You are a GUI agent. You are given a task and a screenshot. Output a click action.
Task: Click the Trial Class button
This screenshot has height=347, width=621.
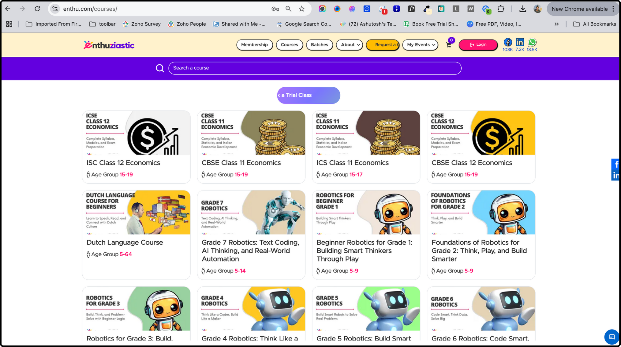(309, 95)
